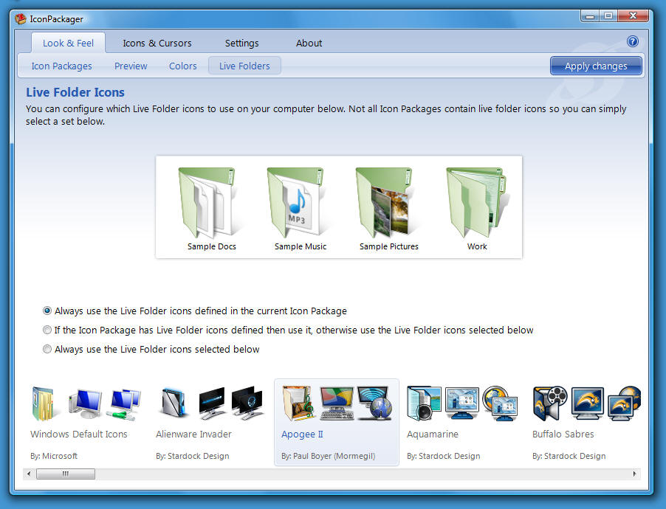Click the Apply changes button
666x509 pixels.
pyautogui.click(x=596, y=66)
